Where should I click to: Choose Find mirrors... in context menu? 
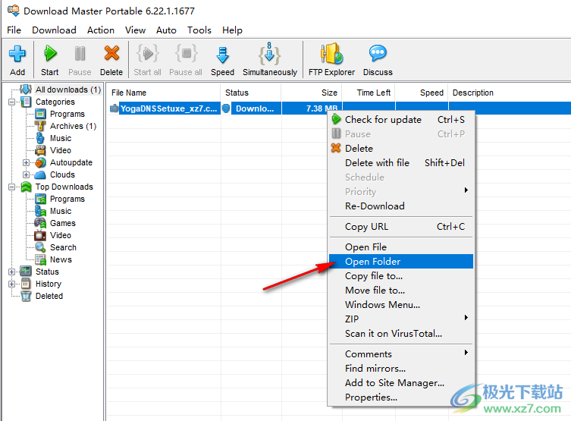tap(401, 369)
